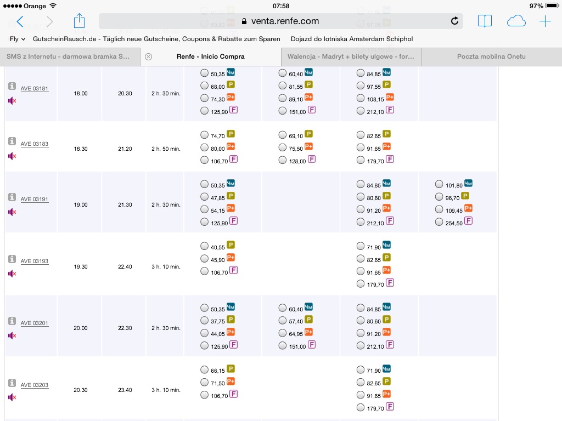The image size is (562, 421).
Task: Click silent coach icon for AVE 03181
Action: [x=12, y=101]
